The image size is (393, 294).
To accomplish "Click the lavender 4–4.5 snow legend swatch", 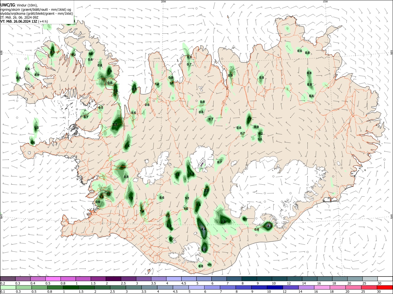I will point(174,279).
